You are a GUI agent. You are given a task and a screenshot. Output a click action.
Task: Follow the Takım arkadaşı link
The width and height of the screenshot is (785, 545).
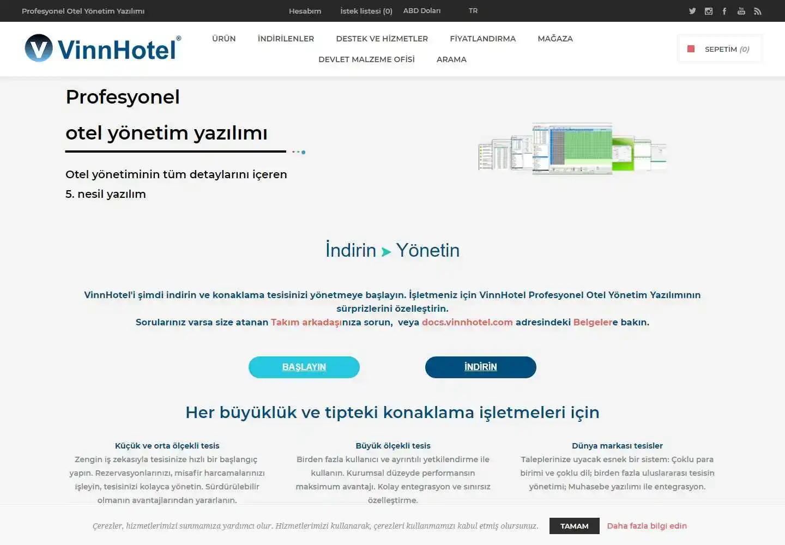(306, 322)
